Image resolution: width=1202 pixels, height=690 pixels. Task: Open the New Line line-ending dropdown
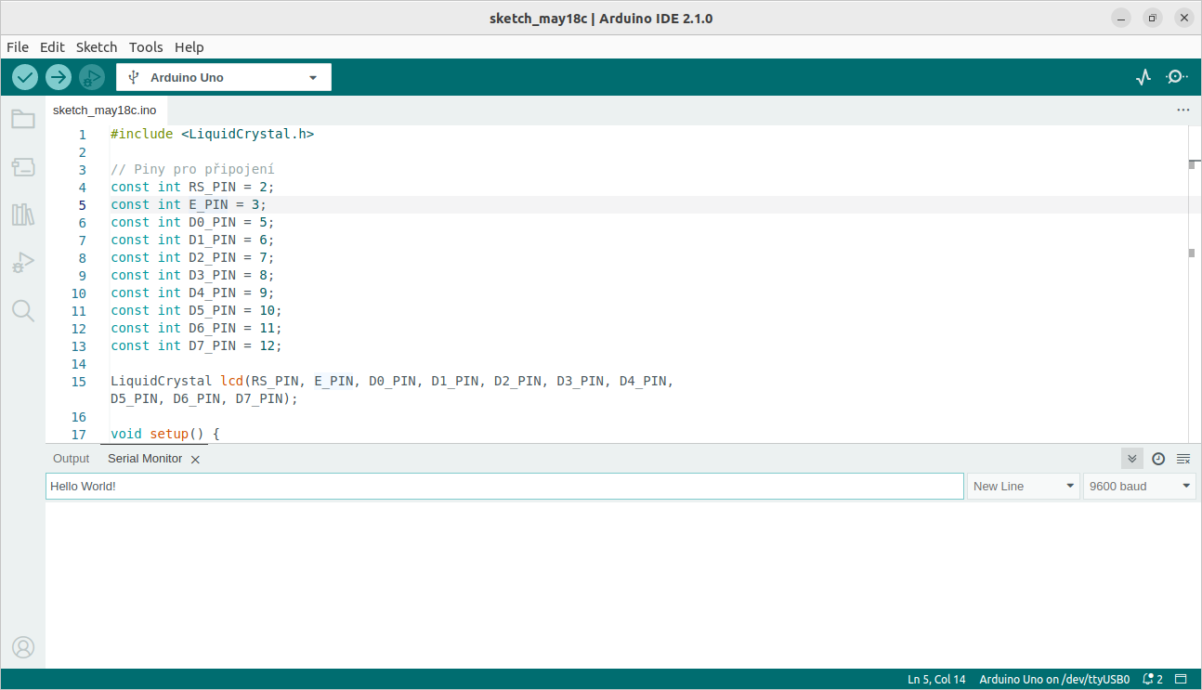click(x=1024, y=487)
